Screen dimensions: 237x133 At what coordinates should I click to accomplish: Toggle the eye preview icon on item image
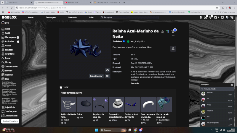107,70
